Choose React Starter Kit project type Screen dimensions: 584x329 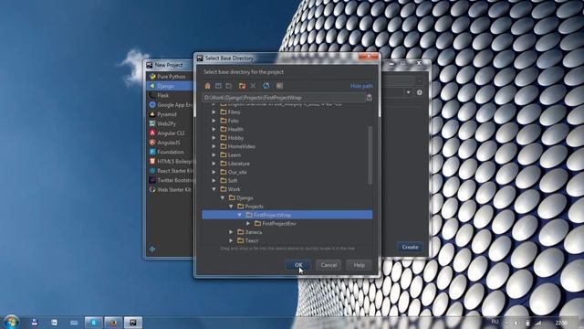[171, 171]
